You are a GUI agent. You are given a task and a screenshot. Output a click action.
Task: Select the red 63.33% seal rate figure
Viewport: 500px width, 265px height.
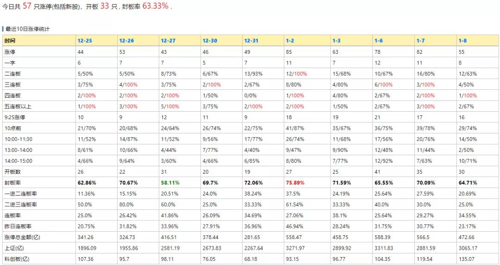click(x=155, y=6)
